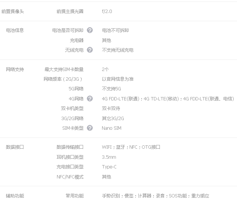Click help icon beside 无线充电
Viewport: 237px width, 200px height.
(90, 50)
